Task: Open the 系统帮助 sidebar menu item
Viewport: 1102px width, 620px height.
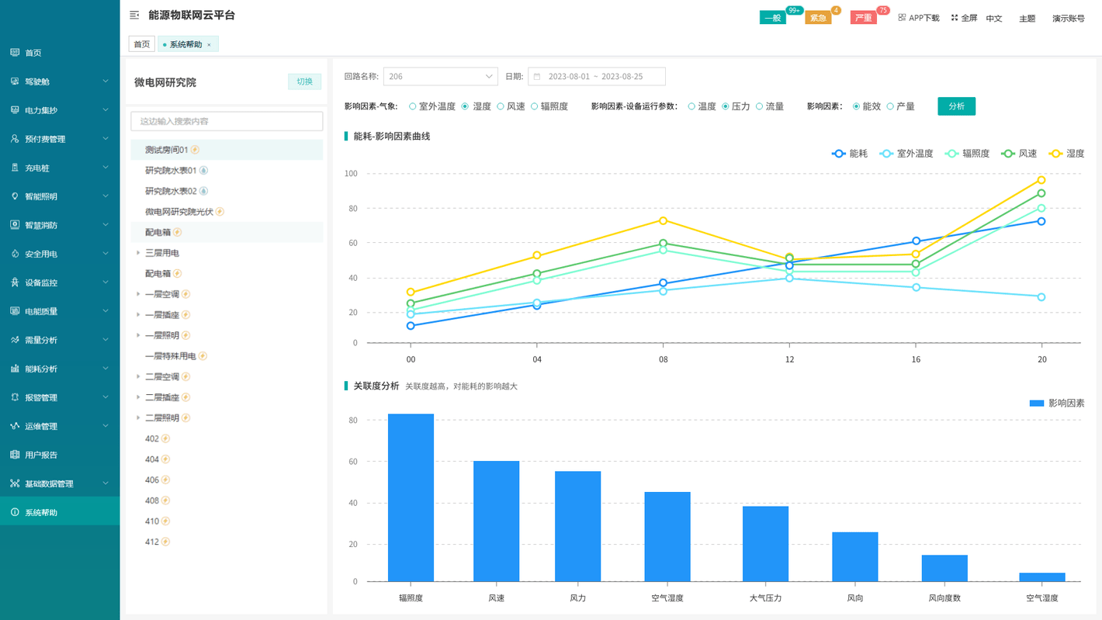Action: pyautogui.click(x=60, y=512)
